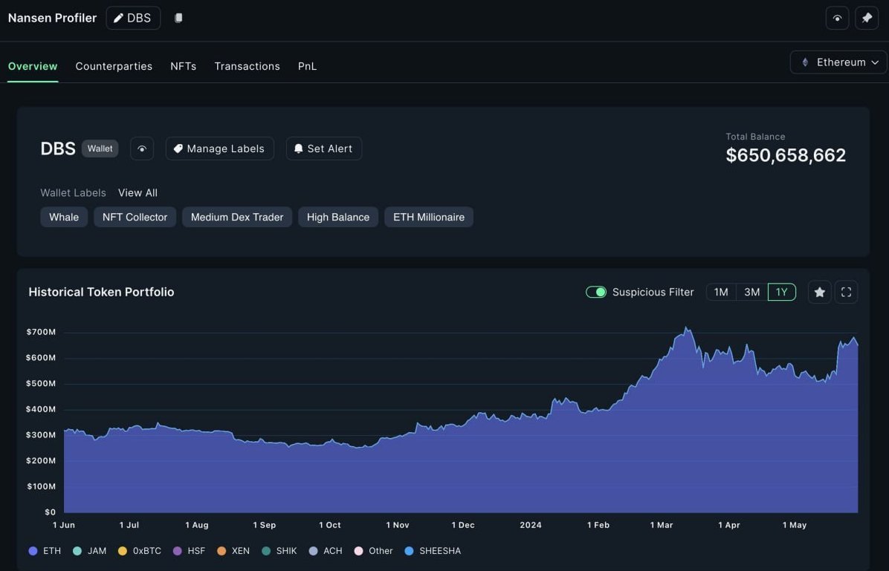889x571 pixels.
Task: Select the watchlist eye icon beside DBS
Action: pos(142,149)
